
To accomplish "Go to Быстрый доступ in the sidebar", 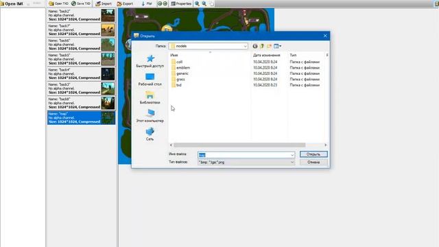I will point(150,61).
